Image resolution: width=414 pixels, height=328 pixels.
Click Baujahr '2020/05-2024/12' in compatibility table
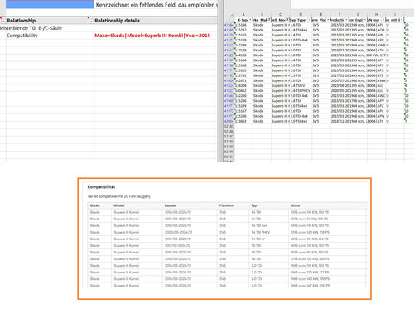[x=178, y=232]
